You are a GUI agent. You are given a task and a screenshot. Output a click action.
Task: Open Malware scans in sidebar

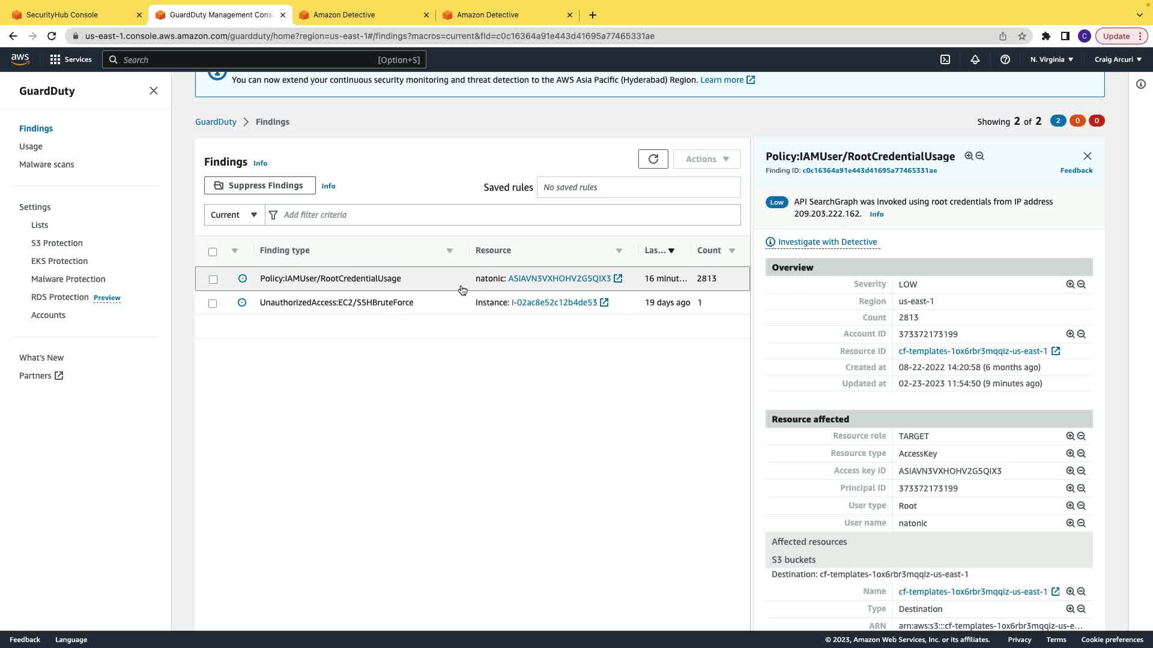click(x=47, y=164)
